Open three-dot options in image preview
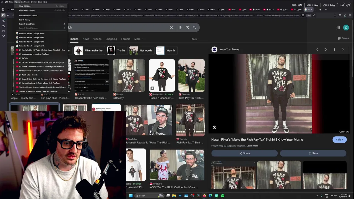Screen dimensions: 354x199 click(x=334, y=49)
